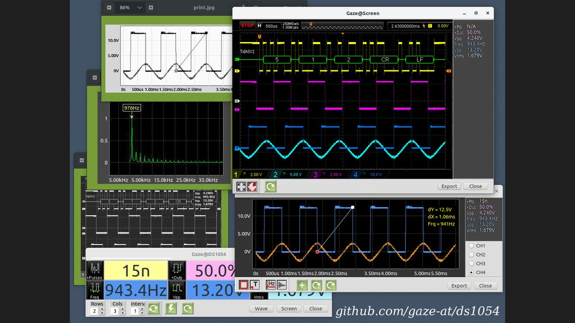This screenshot has width=575, height=323.
Task: Decrease the Cols stepper value
Action: click(x=123, y=312)
